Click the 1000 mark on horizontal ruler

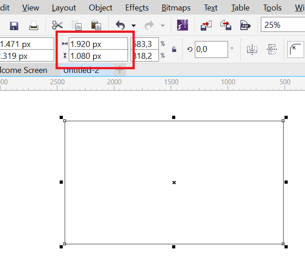pyautogui.click(x=228, y=82)
